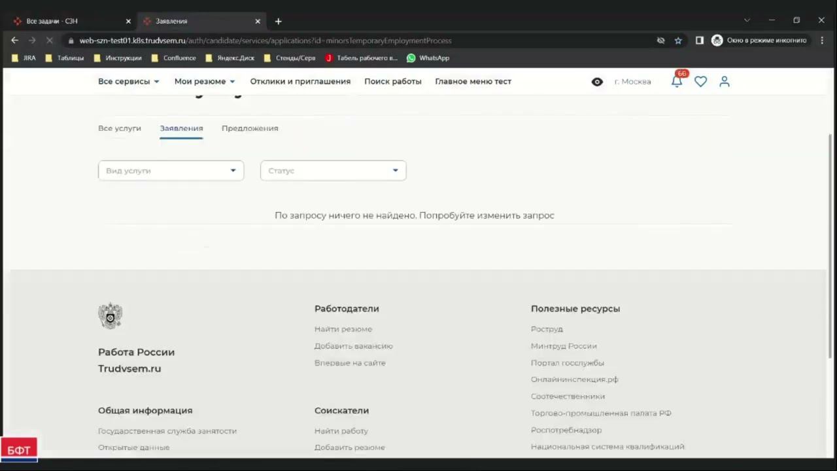This screenshot has height=471, width=837.
Task: Close the Заявления browser tab
Action: click(258, 21)
